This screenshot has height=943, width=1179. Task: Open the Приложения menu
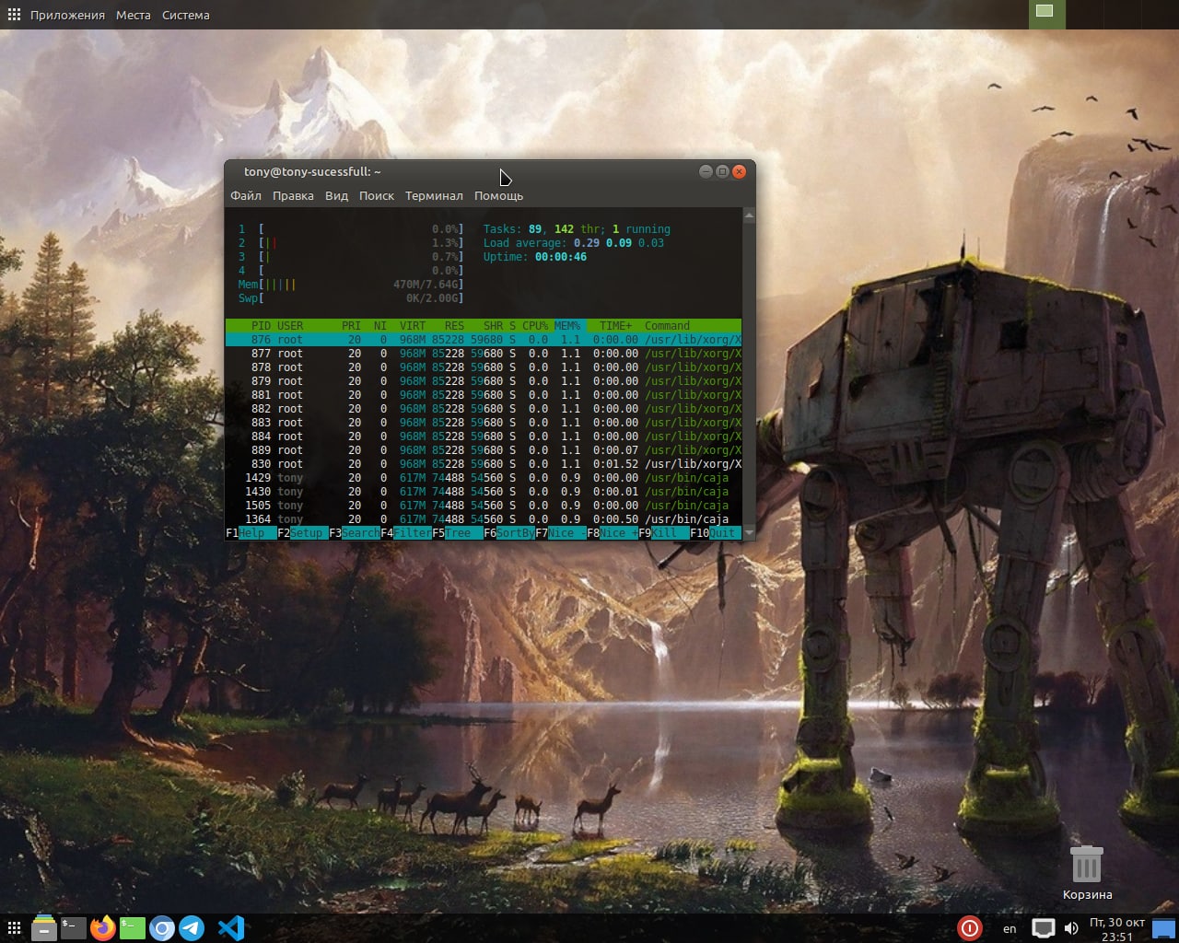[x=67, y=15]
